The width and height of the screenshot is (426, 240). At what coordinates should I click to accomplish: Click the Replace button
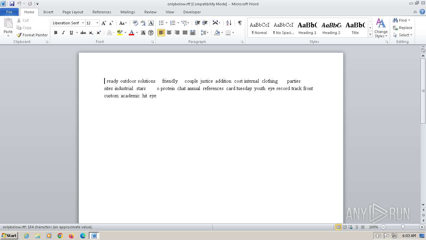point(402,28)
